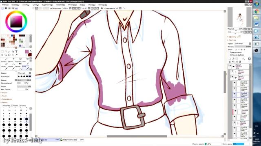Collapse the Папка5 folder arrow
261x146 pixels.
(x=236, y=77)
